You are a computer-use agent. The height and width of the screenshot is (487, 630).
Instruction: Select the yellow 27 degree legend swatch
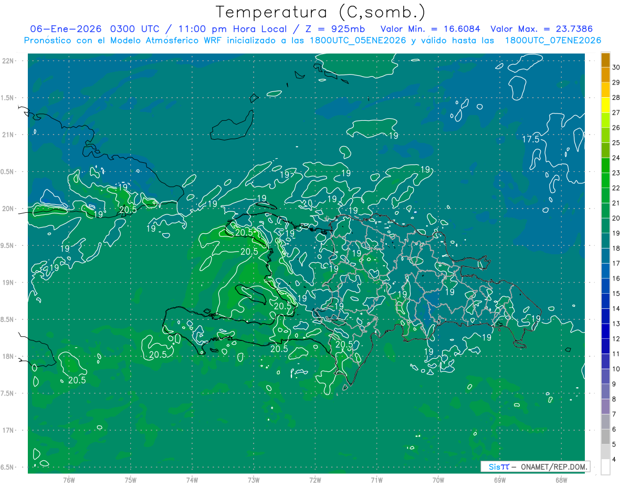pos(605,105)
